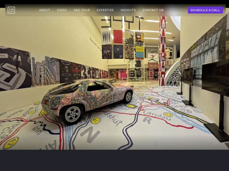The height and width of the screenshot is (171, 229).
Task: Go to the Video section
Action: (62, 10)
